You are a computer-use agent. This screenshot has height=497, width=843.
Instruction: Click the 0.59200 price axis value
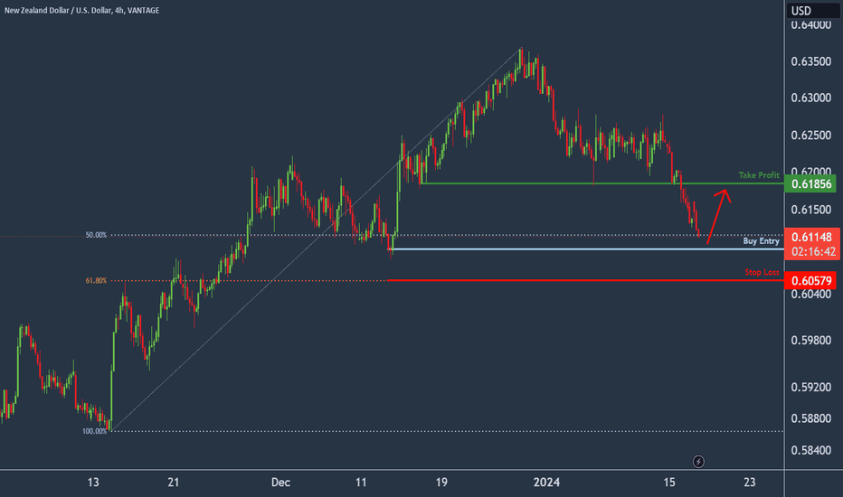(x=810, y=388)
